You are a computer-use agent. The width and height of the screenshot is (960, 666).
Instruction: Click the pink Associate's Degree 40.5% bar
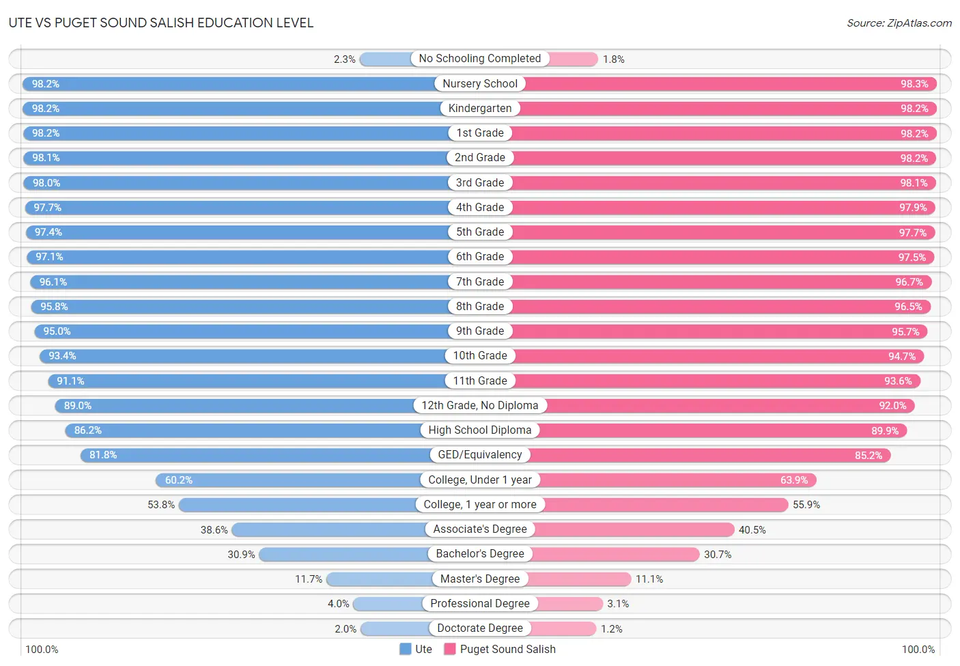634,529
